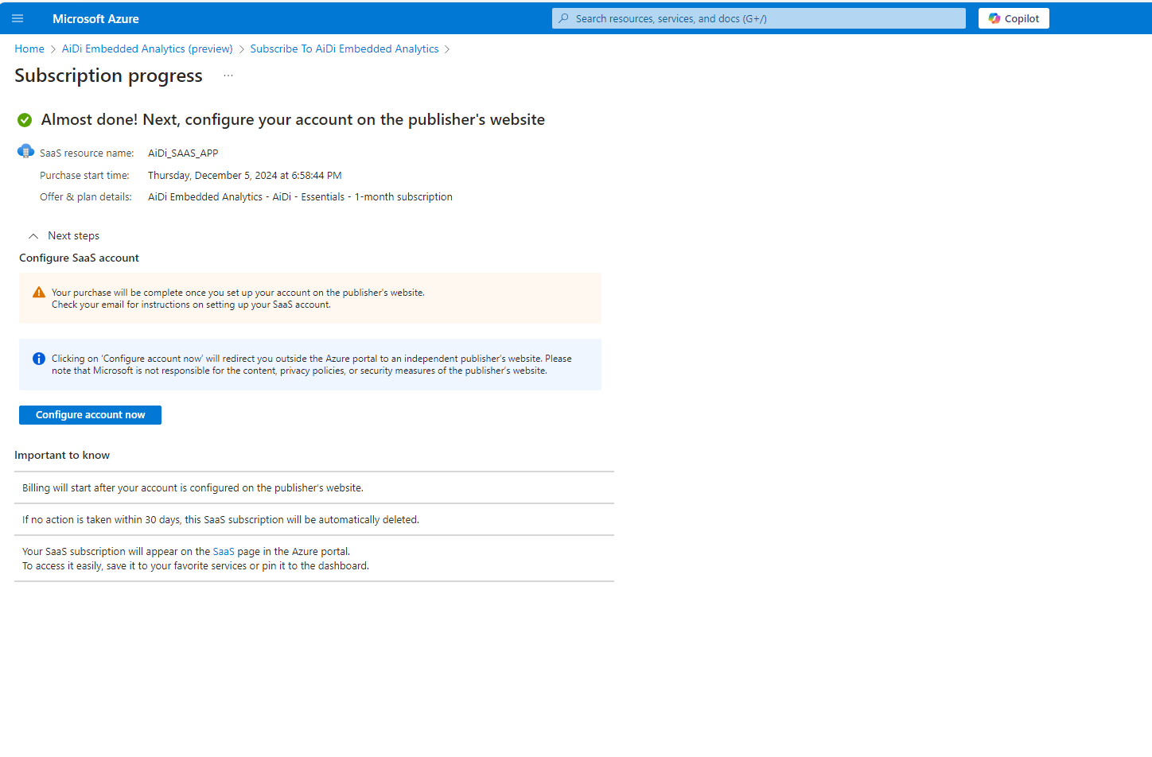This screenshot has height=757, width=1152.
Task: Click Configure account now button
Action: coord(90,415)
